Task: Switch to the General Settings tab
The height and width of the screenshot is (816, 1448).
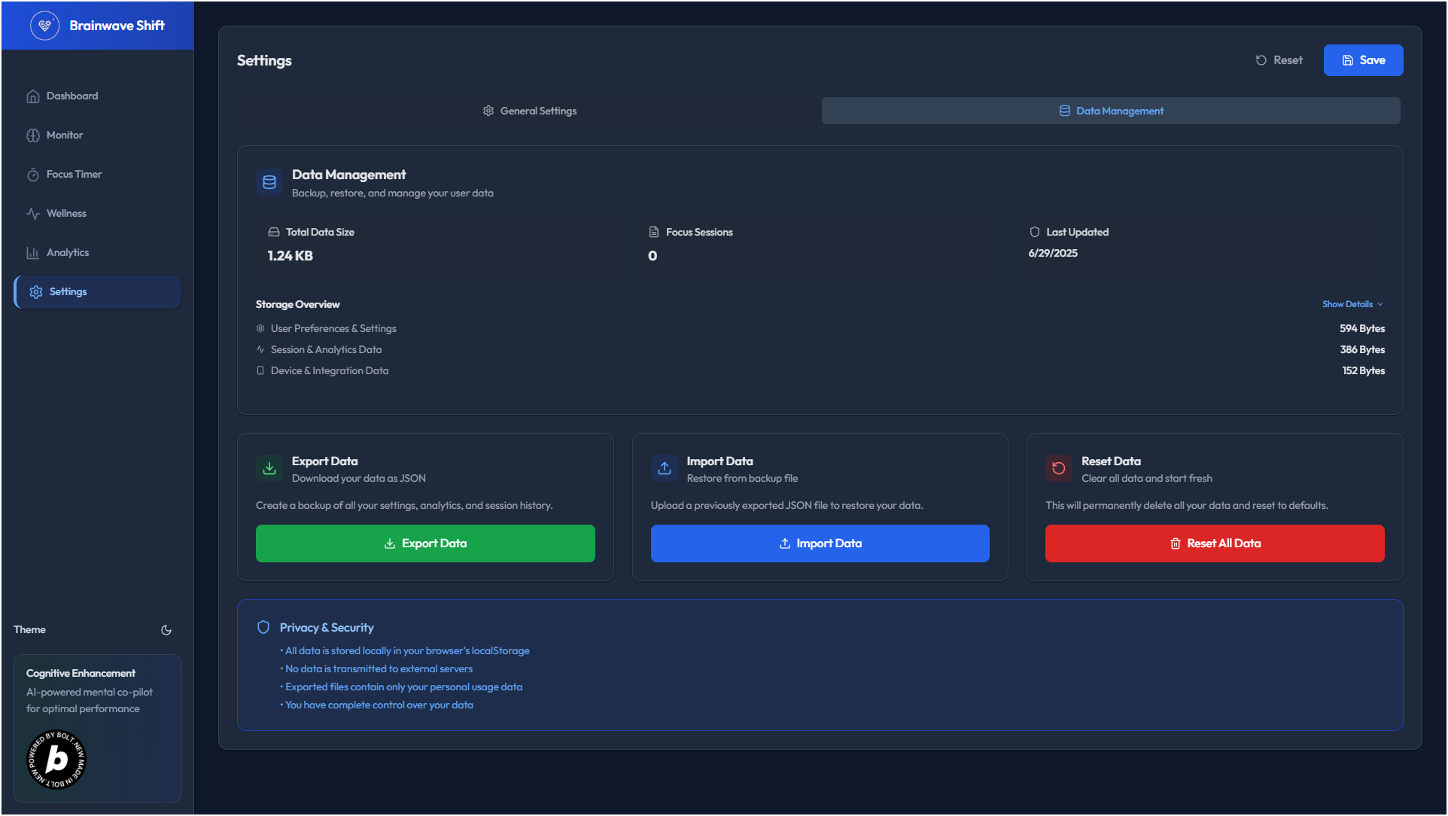Action: [x=530, y=111]
